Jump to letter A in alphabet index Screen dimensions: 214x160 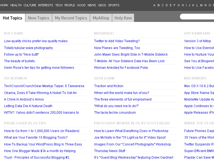[x=154, y=5]
